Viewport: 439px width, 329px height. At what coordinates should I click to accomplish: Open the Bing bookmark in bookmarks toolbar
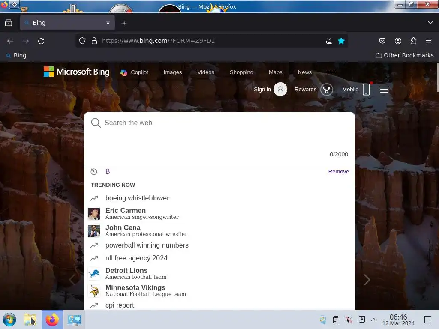point(17,55)
